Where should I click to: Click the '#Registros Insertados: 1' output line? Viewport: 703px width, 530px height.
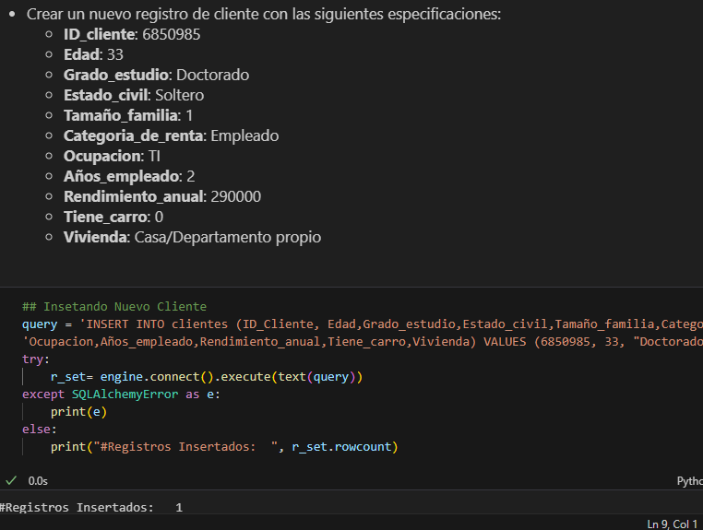click(x=91, y=507)
